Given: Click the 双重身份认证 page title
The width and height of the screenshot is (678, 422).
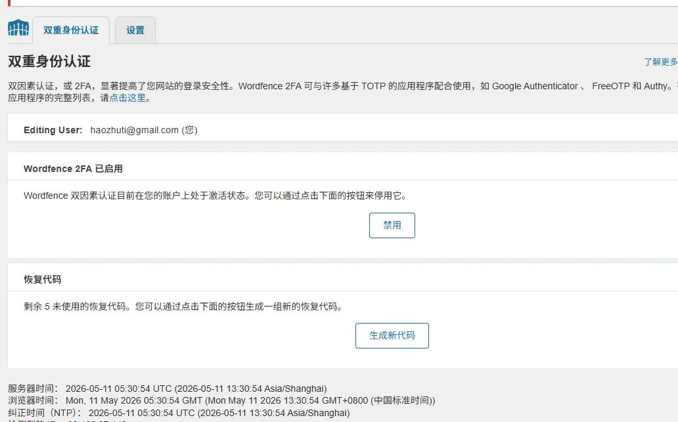Looking at the screenshot, I should coord(49,61).
